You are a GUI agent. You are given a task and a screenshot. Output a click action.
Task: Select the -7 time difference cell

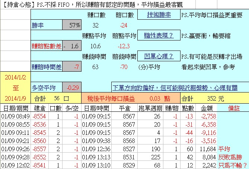coord(72,66)
